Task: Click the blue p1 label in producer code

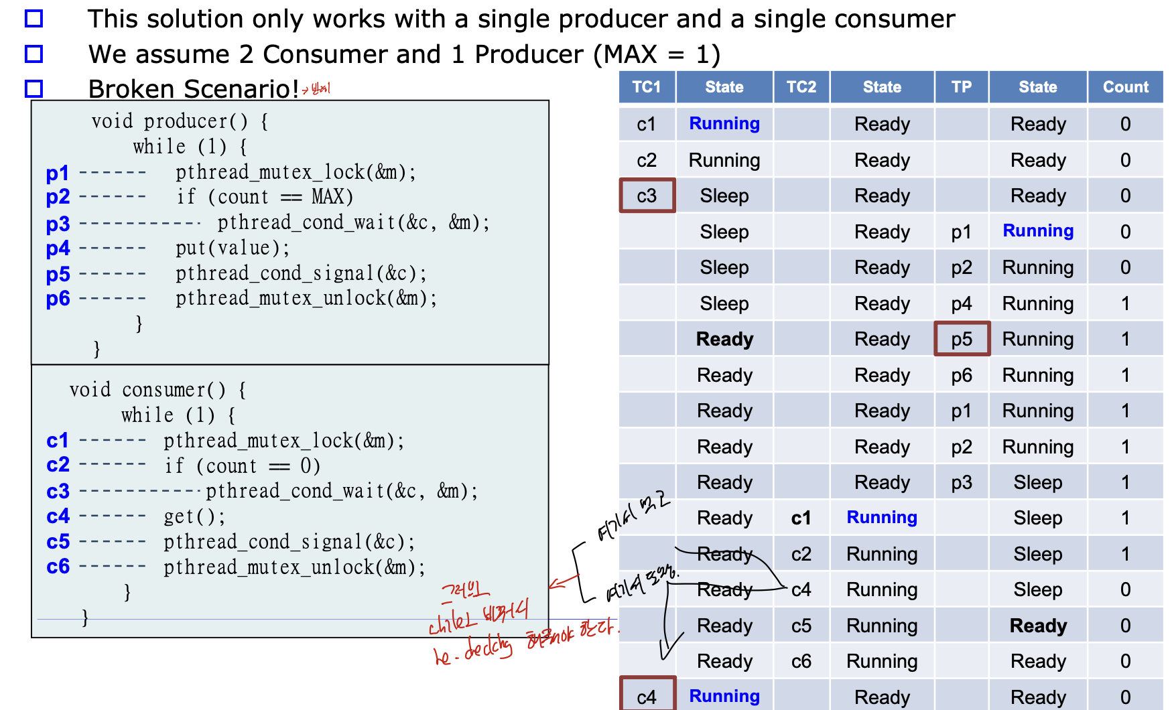Action: click(58, 173)
